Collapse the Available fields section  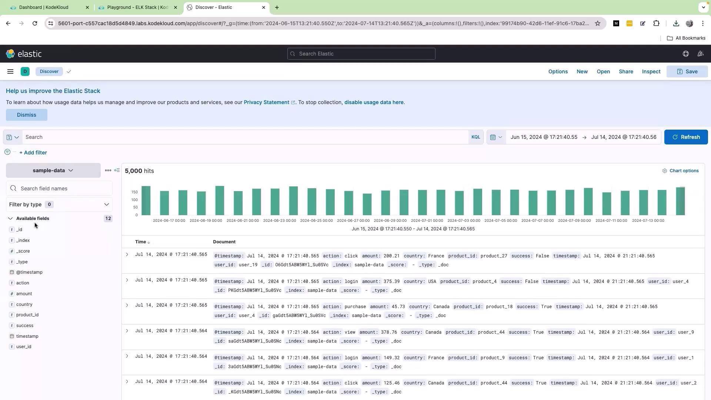click(x=10, y=219)
